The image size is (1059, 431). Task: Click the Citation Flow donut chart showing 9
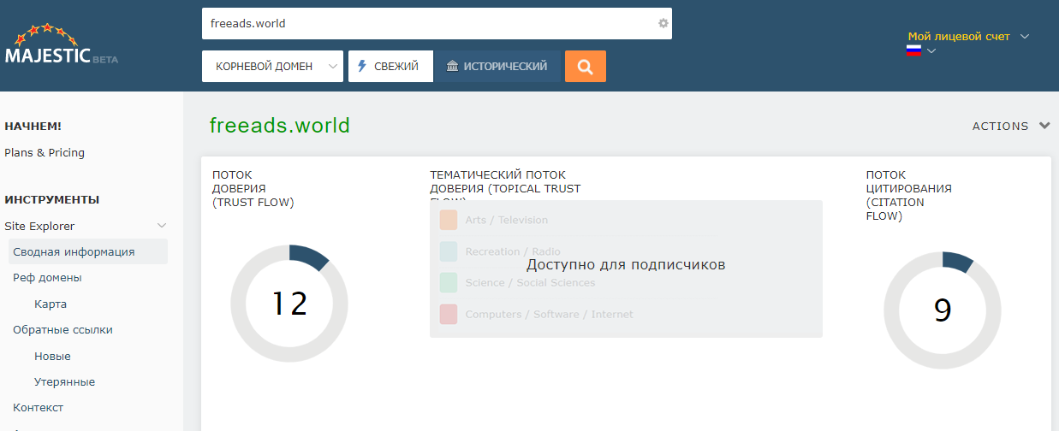click(x=942, y=310)
